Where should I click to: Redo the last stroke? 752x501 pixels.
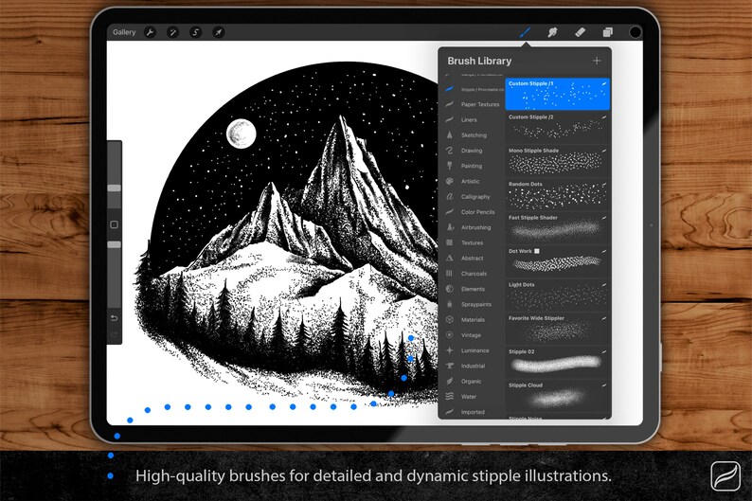pos(115,334)
